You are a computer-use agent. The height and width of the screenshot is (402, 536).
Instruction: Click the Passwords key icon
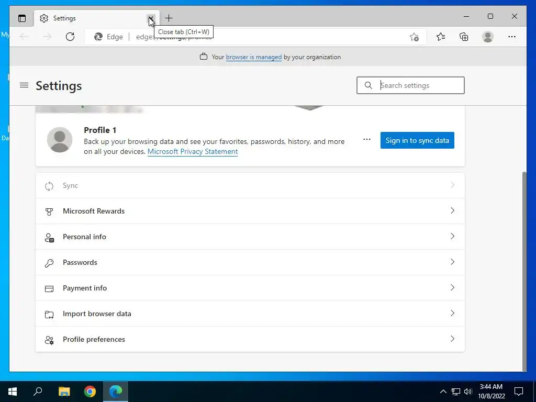pos(49,263)
